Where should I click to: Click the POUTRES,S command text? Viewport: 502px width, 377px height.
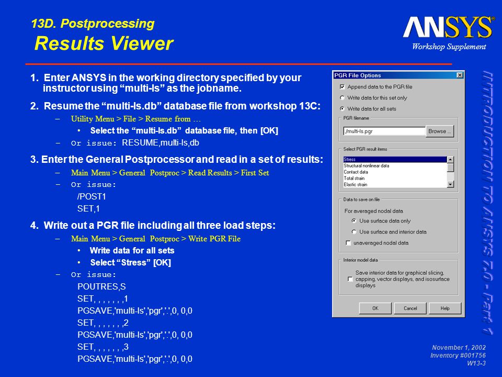coord(101,286)
